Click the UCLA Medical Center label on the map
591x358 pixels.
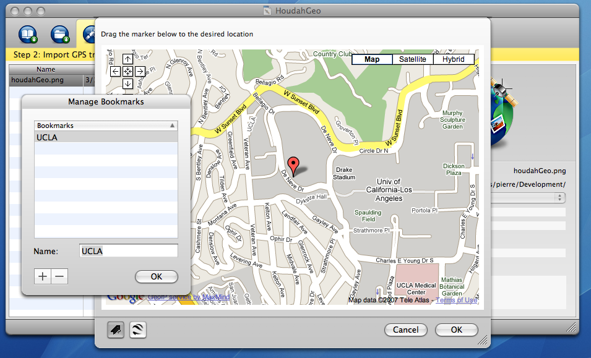click(416, 289)
